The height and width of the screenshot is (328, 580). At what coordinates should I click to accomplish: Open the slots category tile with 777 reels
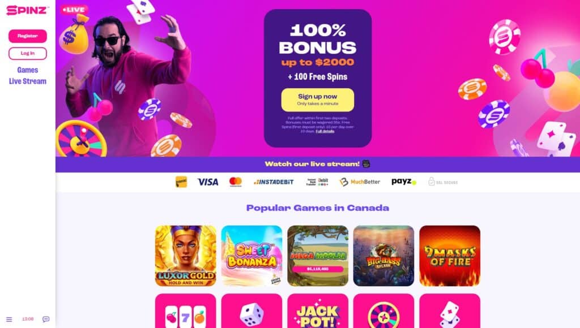click(186, 310)
